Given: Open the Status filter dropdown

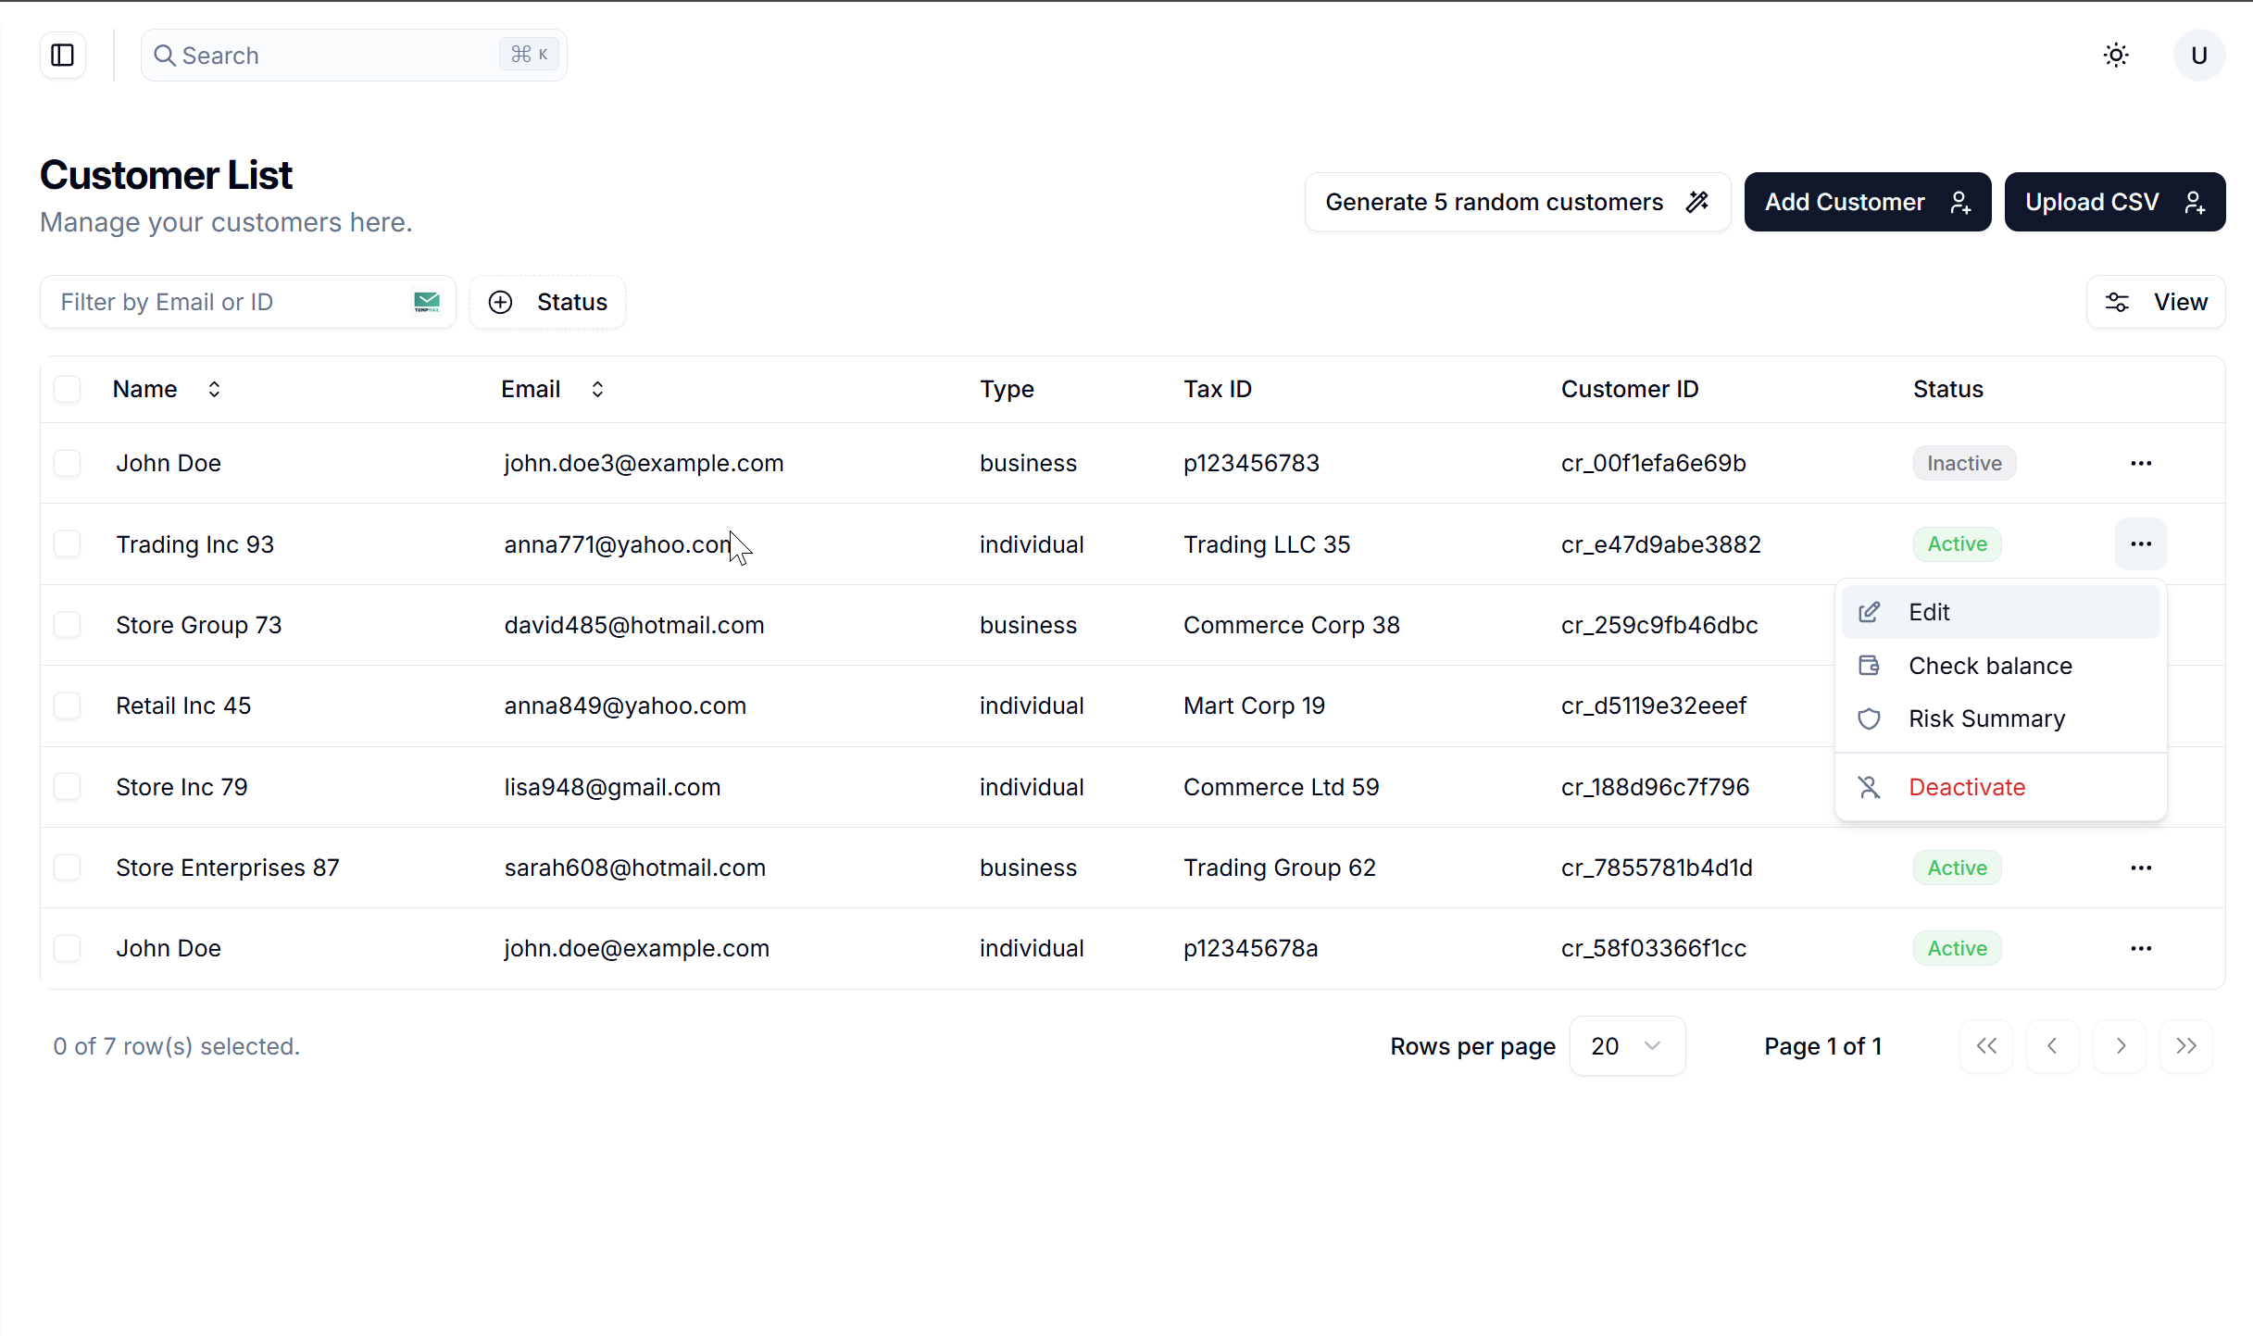Looking at the screenshot, I should (x=547, y=302).
